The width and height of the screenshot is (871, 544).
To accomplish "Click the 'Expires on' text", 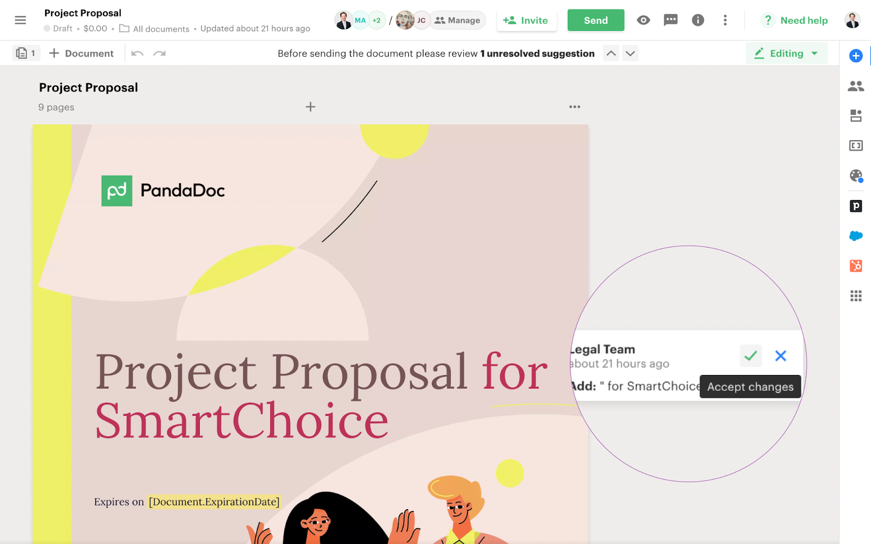I will coord(119,502).
